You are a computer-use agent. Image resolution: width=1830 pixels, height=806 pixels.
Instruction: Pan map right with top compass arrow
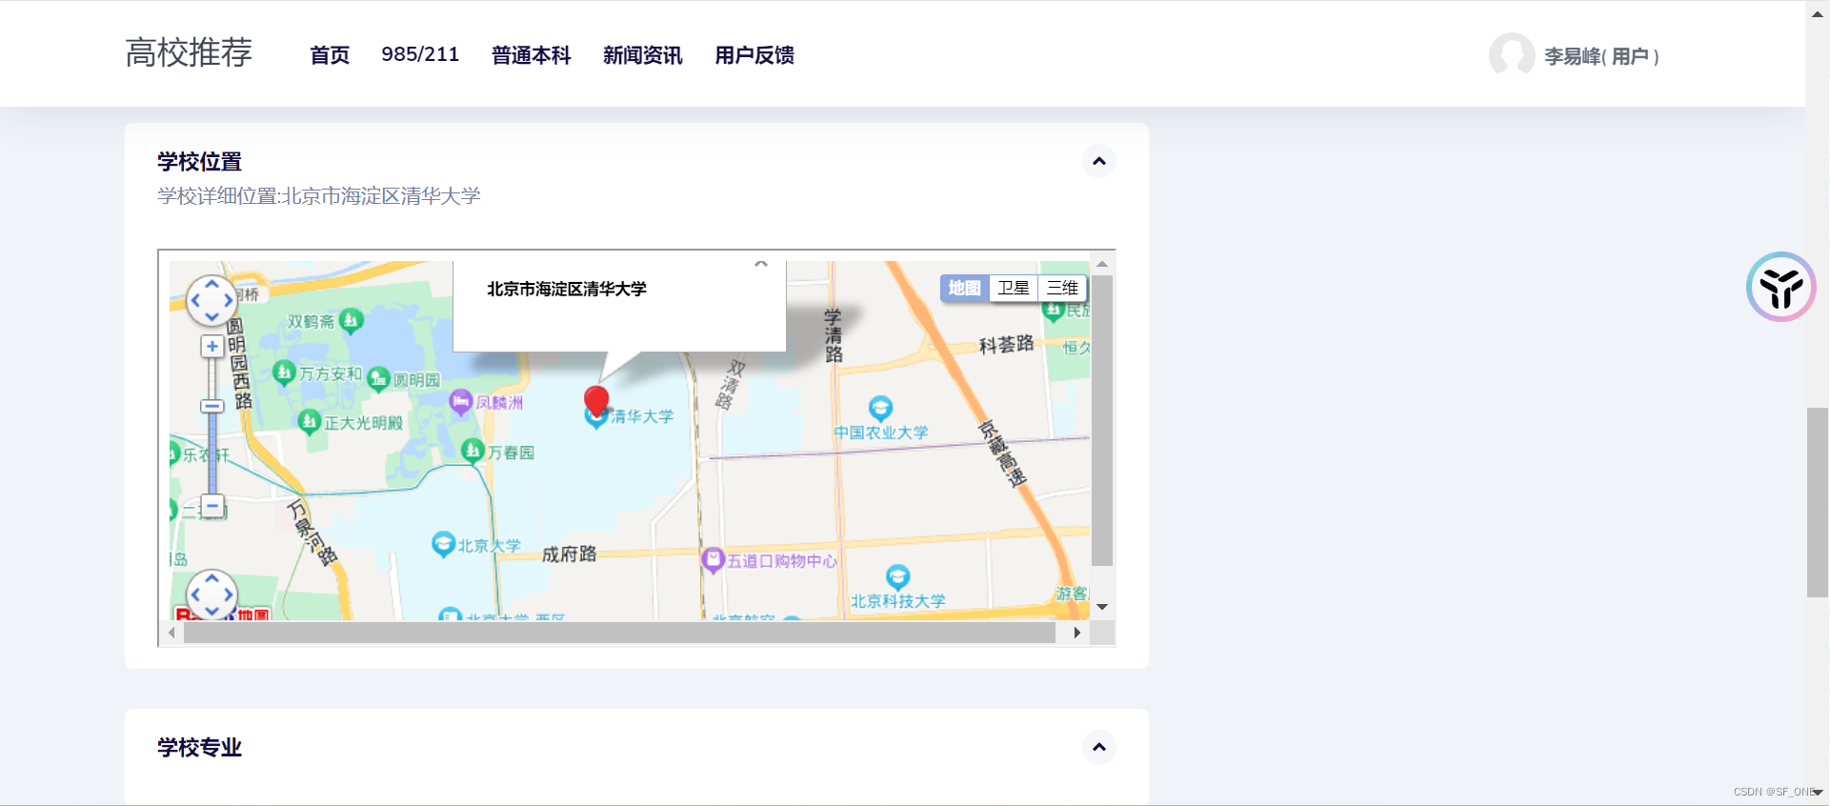[x=229, y=300]
